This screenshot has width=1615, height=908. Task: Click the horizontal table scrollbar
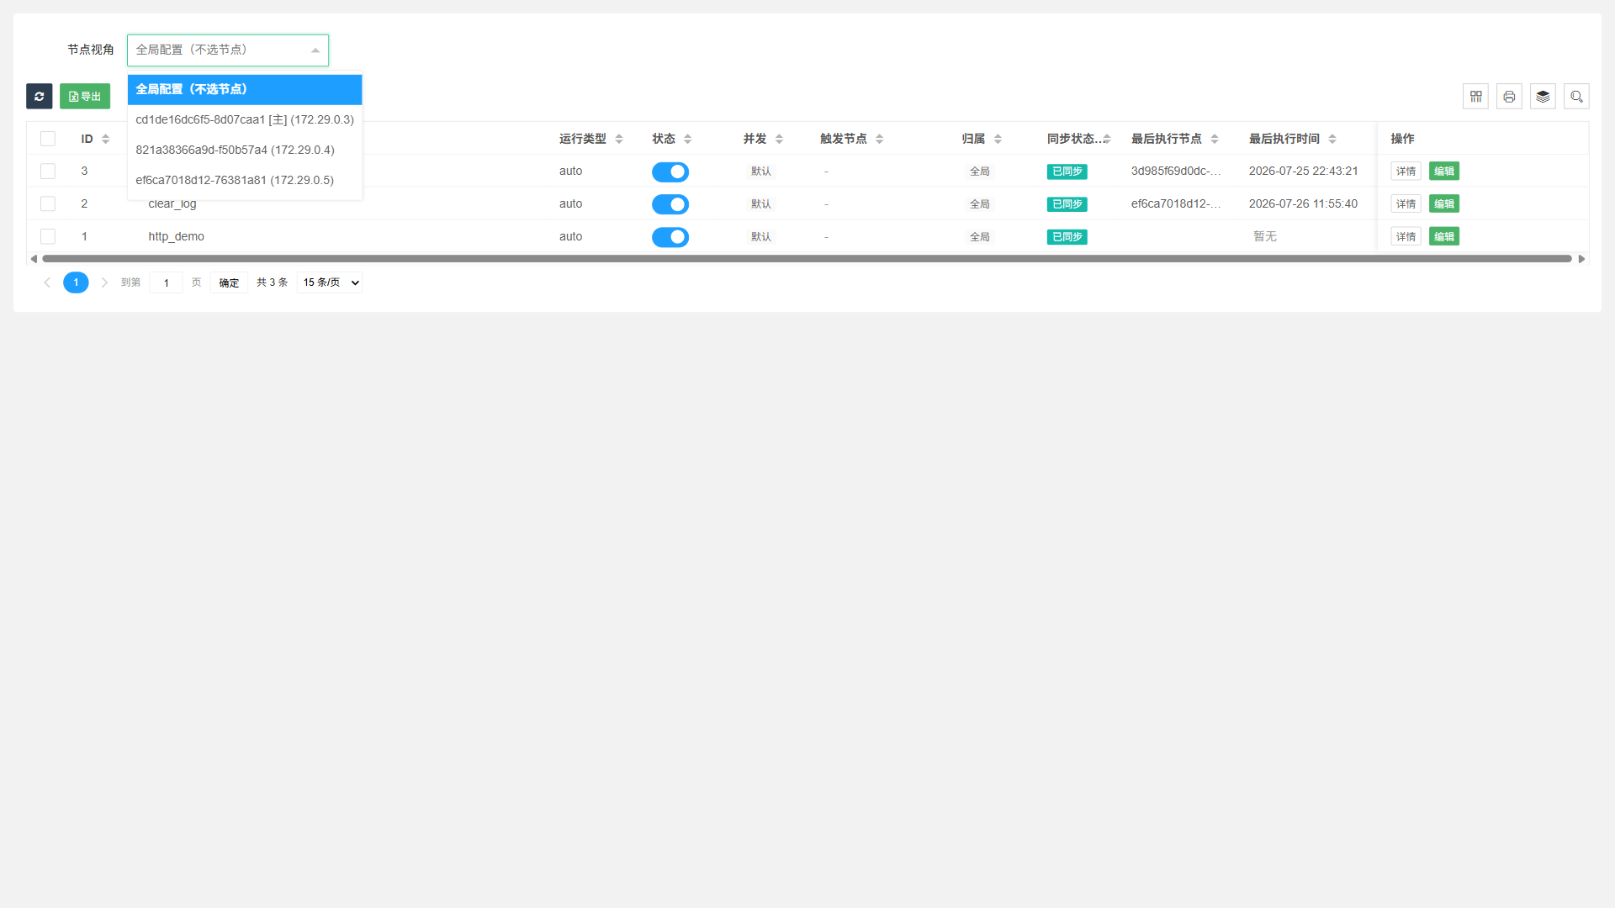point(807,259)
